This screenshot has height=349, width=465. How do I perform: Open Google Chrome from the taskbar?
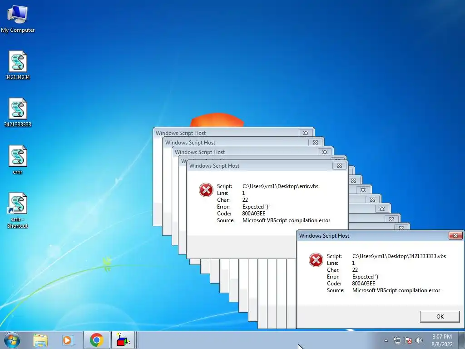coord(97,340)
